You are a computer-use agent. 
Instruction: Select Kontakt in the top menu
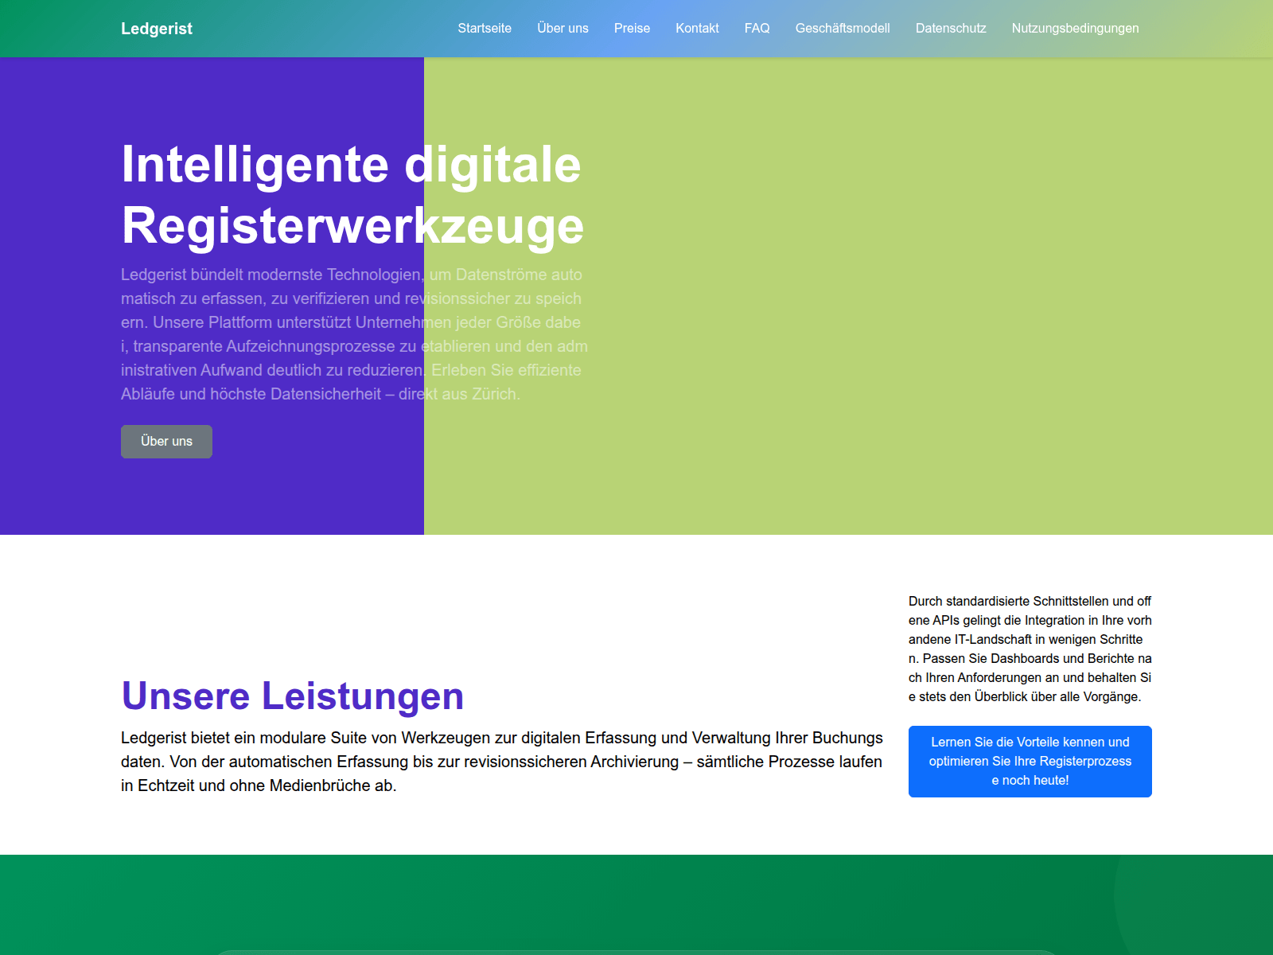click(x=697, y=29)
